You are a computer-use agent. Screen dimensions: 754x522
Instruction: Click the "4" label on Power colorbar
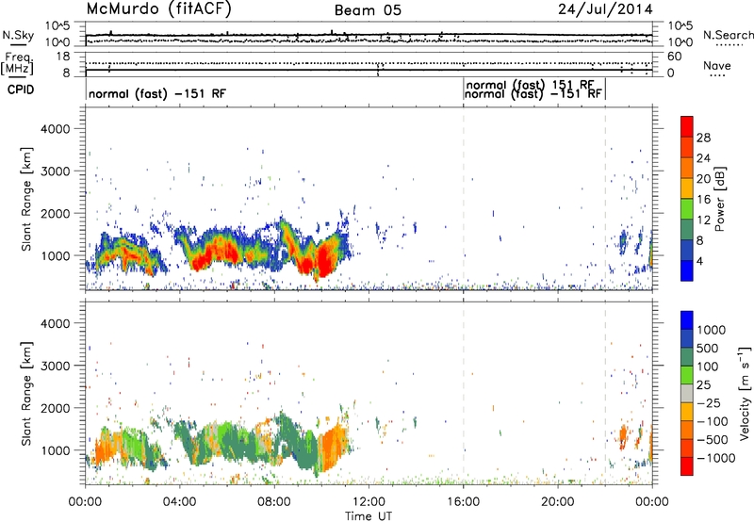699,262
